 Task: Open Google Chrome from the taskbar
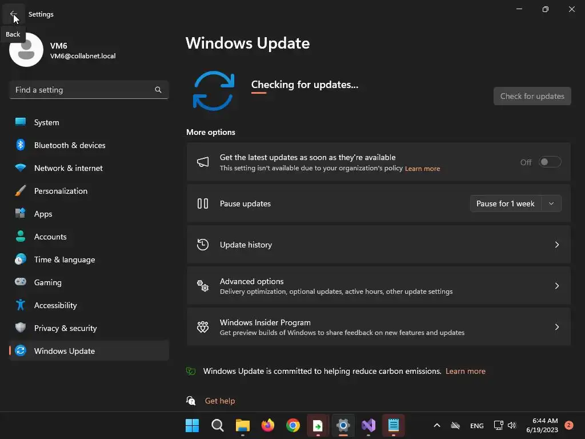[x=293, y=425]
